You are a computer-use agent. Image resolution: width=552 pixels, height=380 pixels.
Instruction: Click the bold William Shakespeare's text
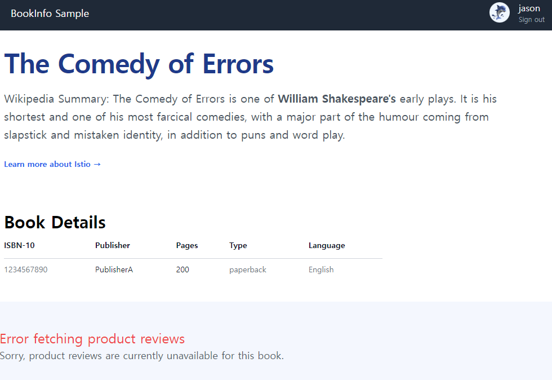coord(336,99)
